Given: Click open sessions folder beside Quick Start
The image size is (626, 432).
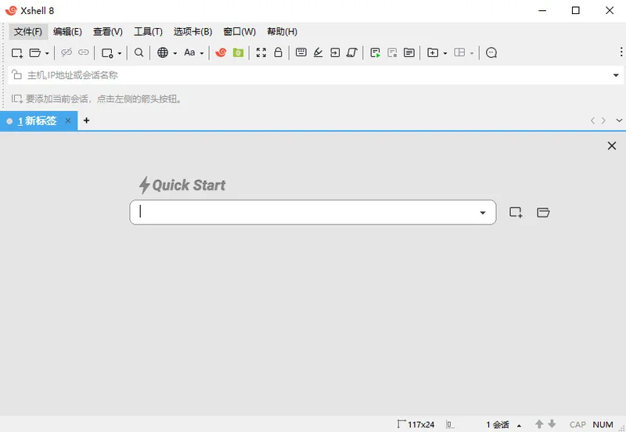Looking at the screenshot, I should 543,212.
